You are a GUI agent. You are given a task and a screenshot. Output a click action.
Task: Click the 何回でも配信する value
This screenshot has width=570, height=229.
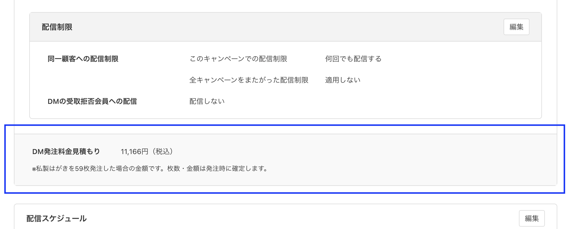(353, 58)
